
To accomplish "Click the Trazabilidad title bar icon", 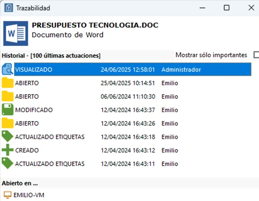I will click(x=9, y=8).
